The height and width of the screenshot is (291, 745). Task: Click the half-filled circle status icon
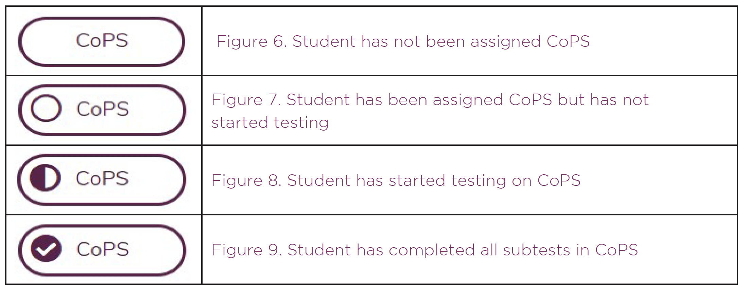coord(45,178)
